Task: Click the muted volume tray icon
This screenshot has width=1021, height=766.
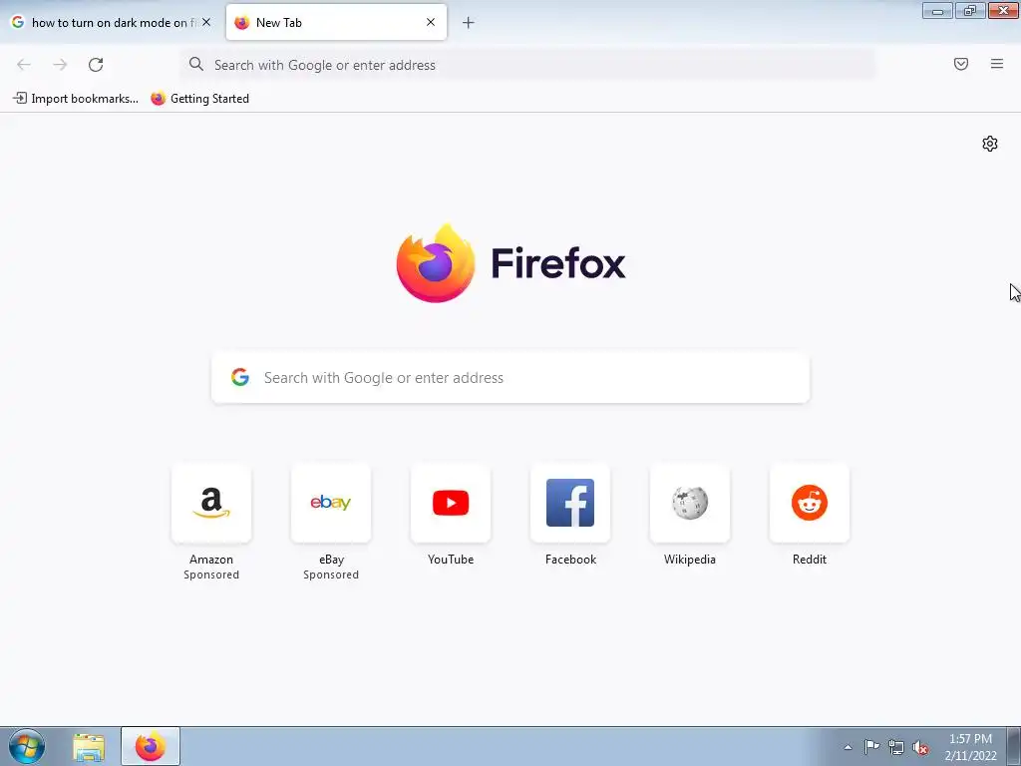Action: 920,747
